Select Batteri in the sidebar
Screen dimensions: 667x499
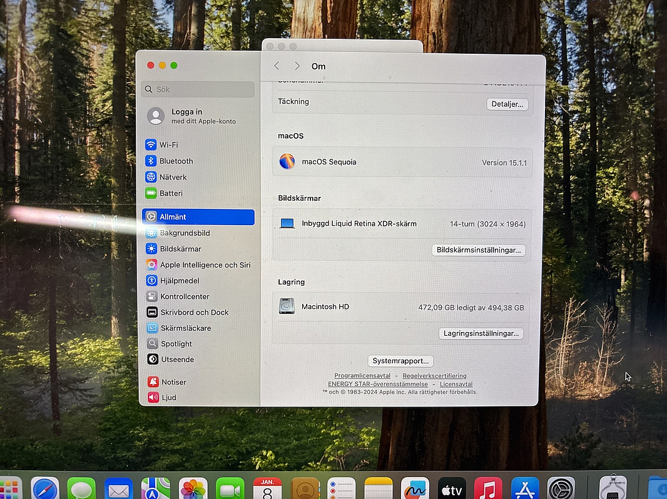[170, 193]
